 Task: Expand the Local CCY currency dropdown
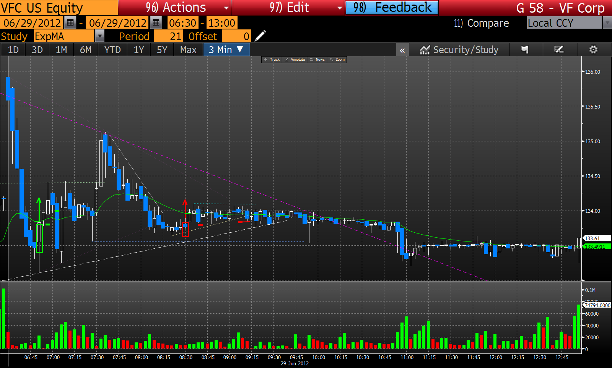point(607,23)
